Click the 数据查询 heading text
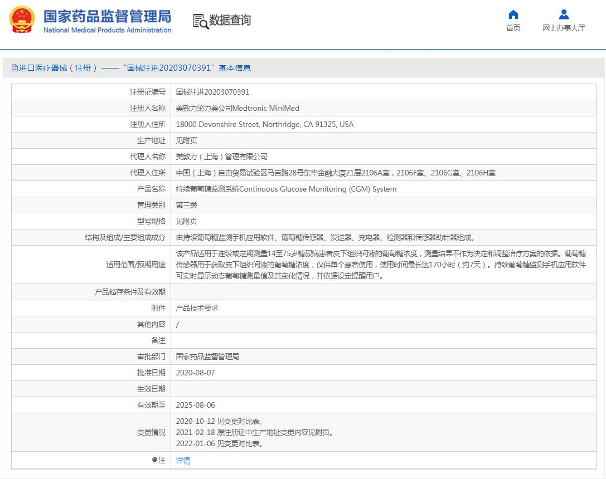The image size is (606, 479). tap(230, 20)
